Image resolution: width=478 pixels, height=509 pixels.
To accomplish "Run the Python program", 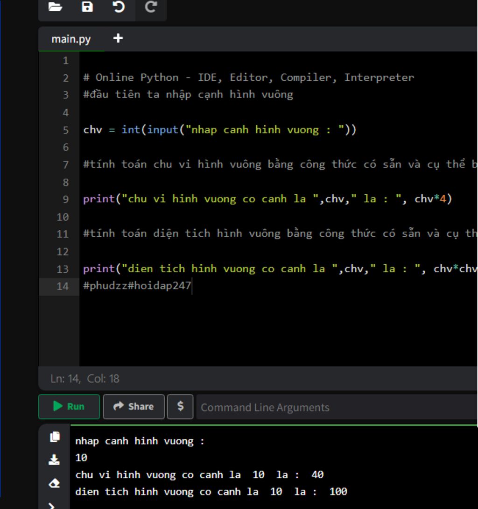I will [69, 407].
